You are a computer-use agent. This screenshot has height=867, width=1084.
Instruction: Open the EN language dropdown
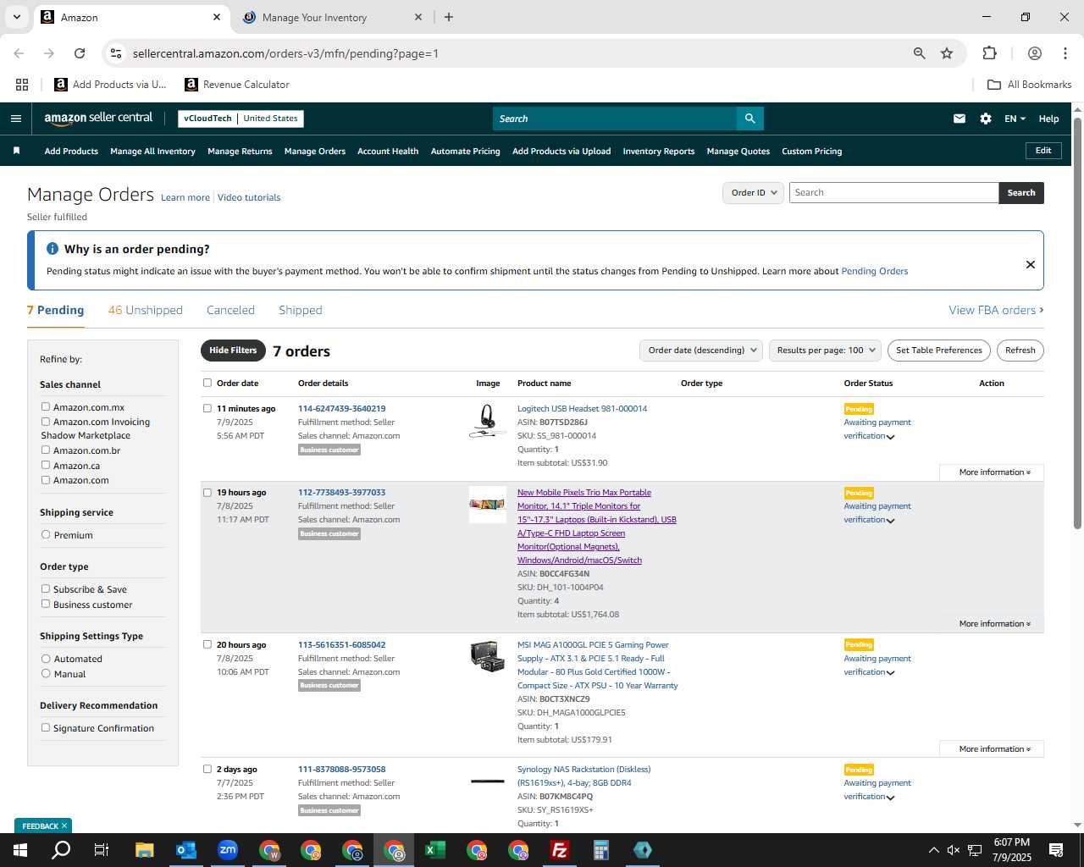tap(1015, 119)
